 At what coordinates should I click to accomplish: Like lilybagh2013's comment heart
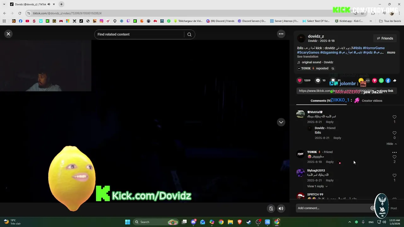coord(394,175)
